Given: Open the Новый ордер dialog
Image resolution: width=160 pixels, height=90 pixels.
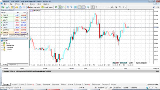Looking at the screenshot, I should pos(47,7).
